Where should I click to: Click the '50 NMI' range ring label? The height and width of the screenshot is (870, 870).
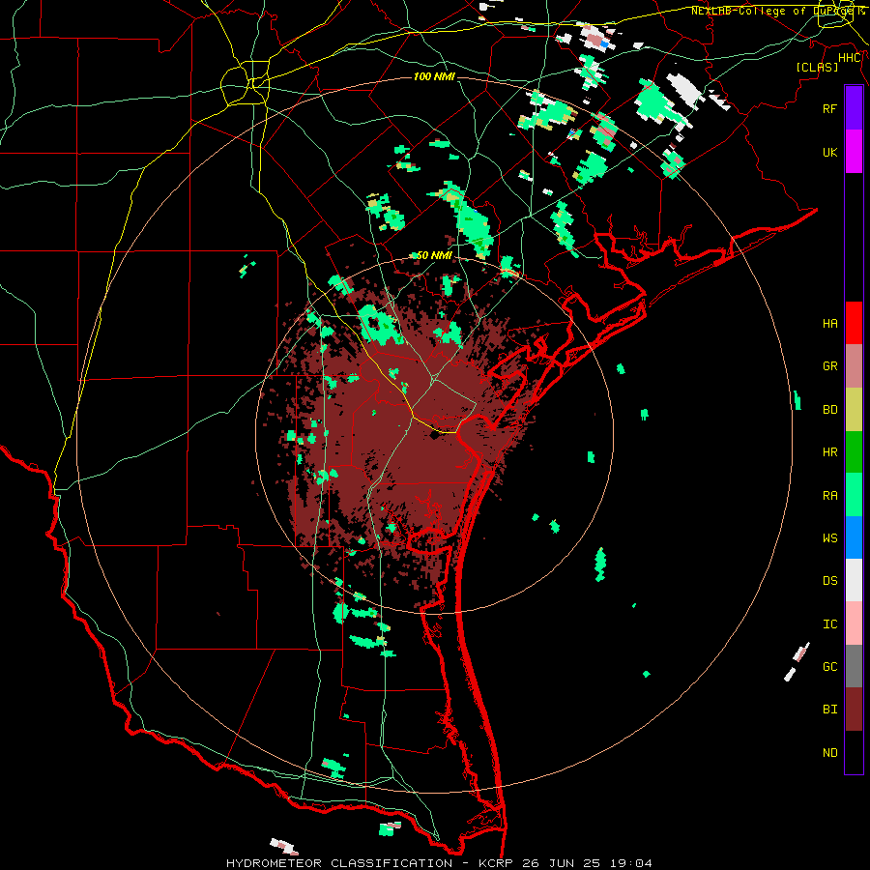coord(434,255)
